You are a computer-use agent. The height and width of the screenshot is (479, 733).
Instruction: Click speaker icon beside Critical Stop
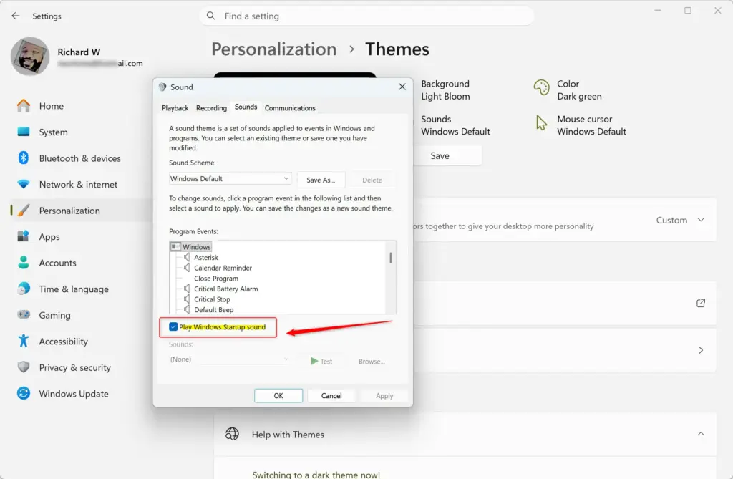point(187,299)
